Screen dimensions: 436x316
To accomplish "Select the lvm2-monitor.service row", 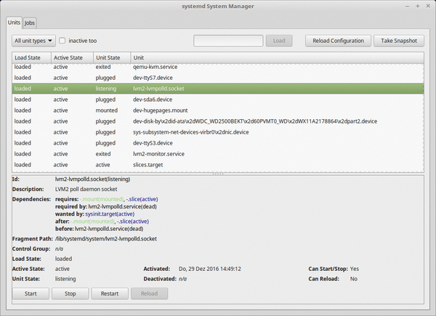I will click(x=218, y=154).
